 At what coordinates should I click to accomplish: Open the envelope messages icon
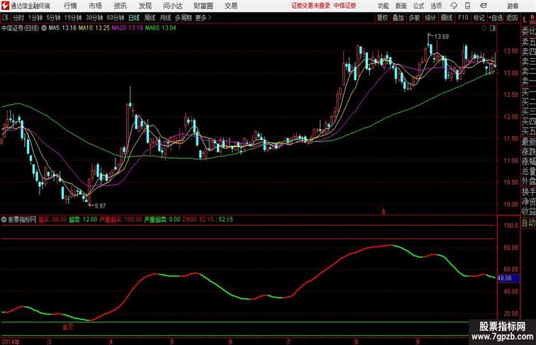tap(484, 6)
